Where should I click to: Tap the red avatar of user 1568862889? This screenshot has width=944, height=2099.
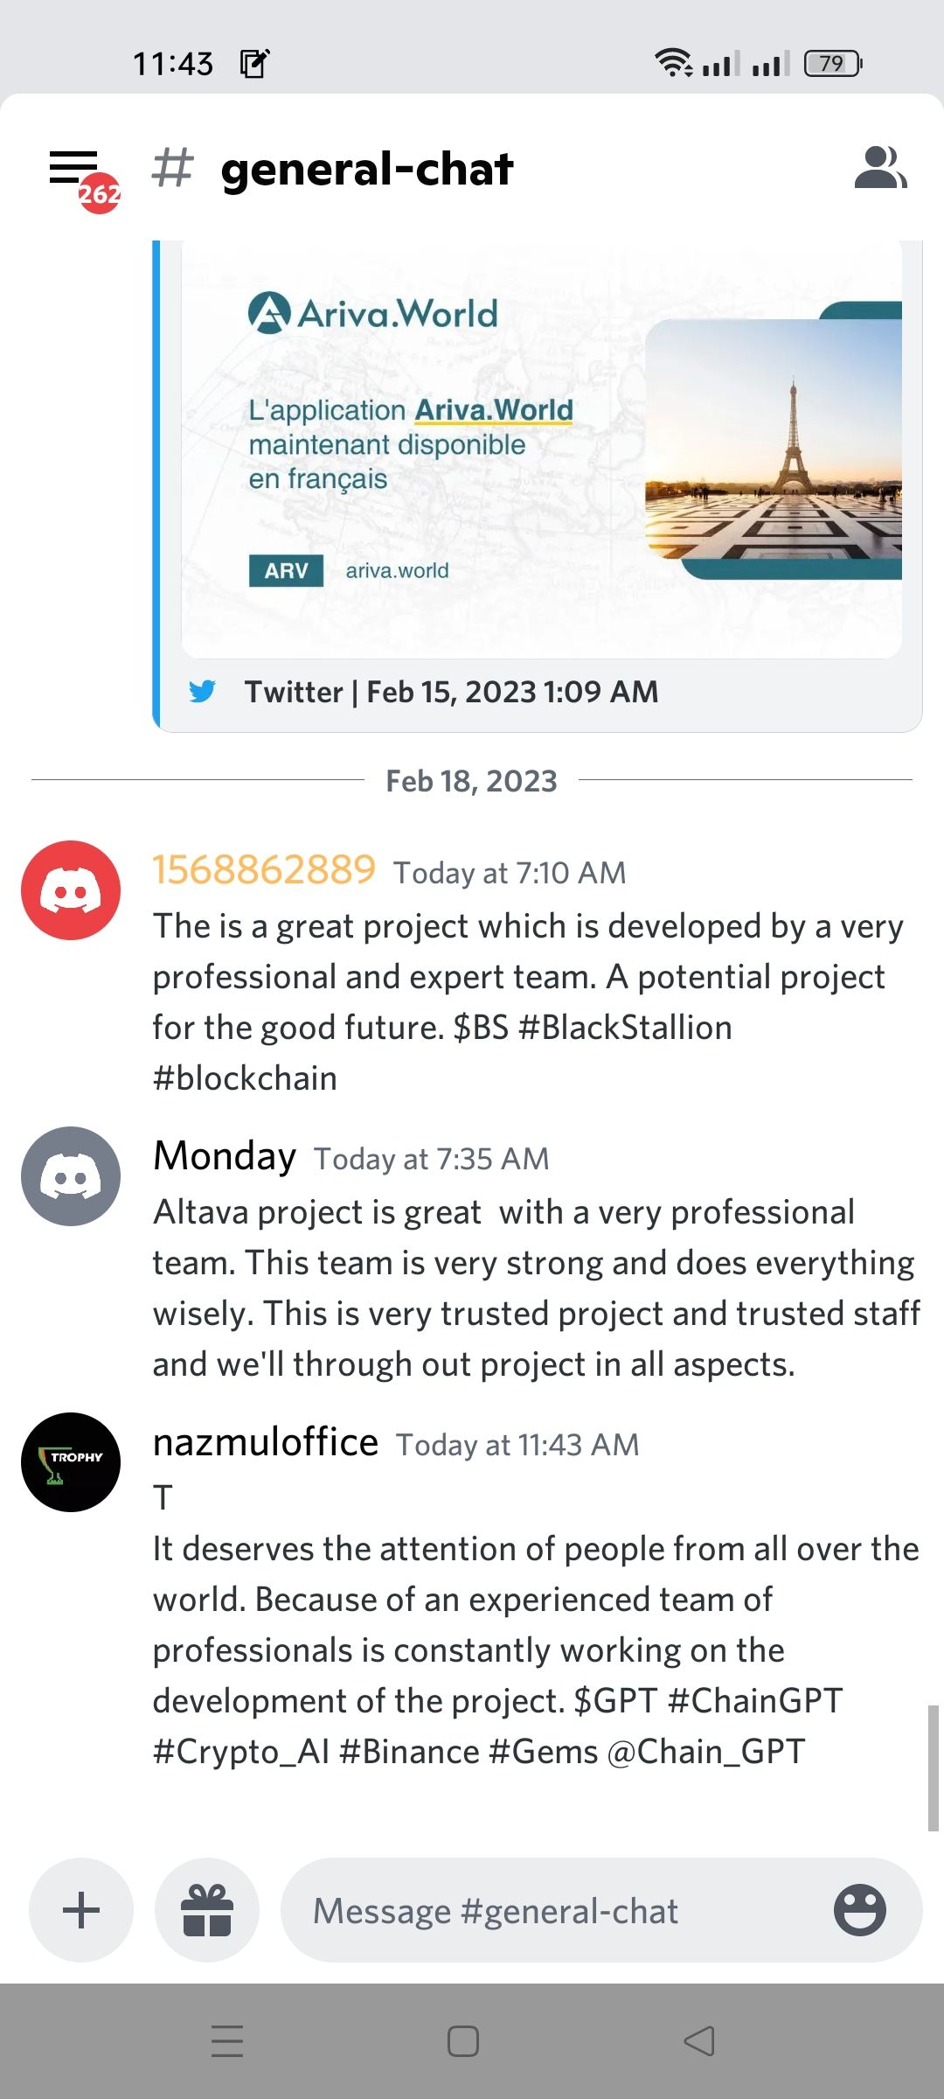click(71, 890)
